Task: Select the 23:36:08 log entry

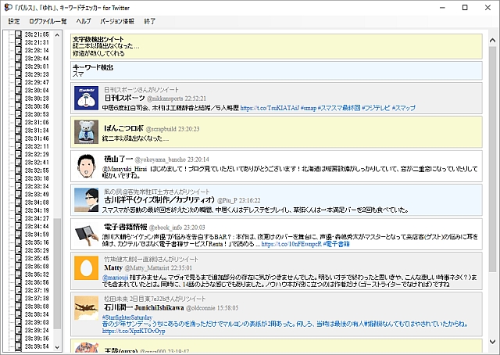Action: tap(37, 266)
